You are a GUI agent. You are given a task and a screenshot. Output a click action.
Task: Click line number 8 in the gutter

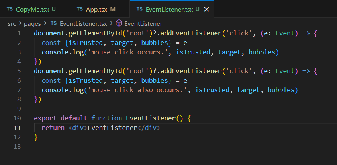click(19, 99)
